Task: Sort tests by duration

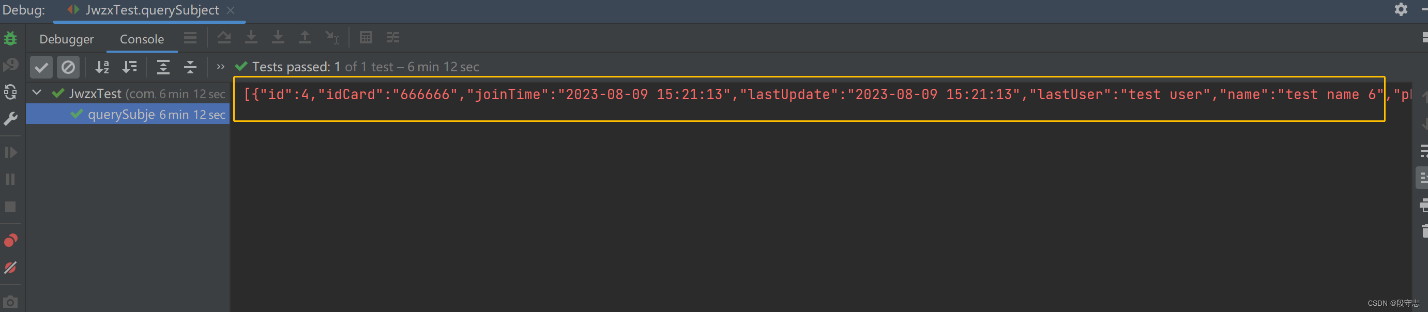Action: point(130,67)
